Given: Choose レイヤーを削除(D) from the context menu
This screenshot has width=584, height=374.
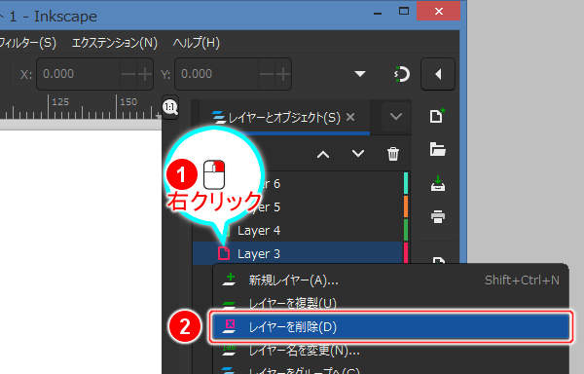Looking at the screenshot, I should coord(390,326).
